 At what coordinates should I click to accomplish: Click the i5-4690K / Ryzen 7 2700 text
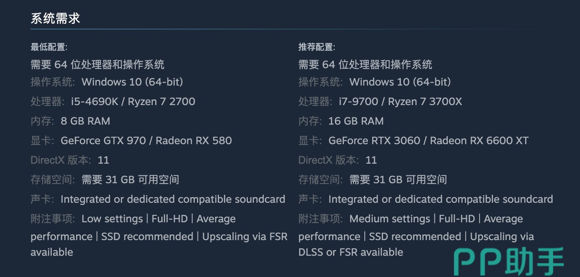[133, 102]
